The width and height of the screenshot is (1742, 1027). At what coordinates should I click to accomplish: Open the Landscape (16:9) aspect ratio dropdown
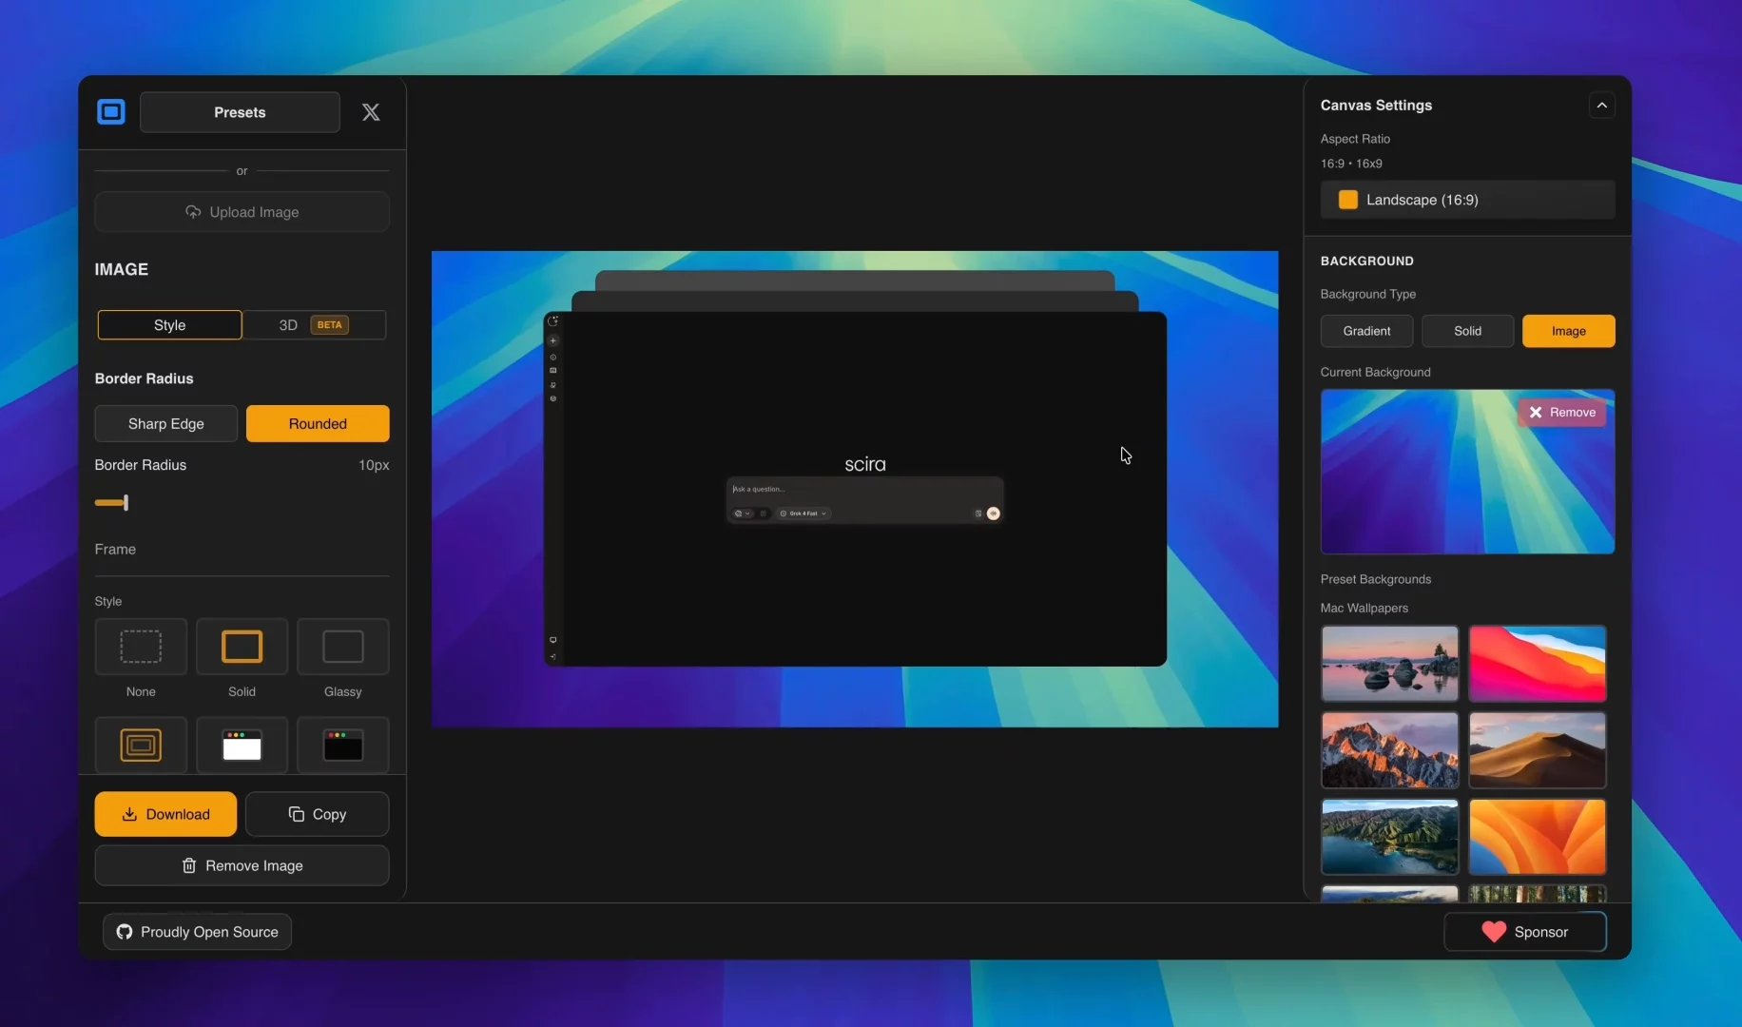[1467, 200]
